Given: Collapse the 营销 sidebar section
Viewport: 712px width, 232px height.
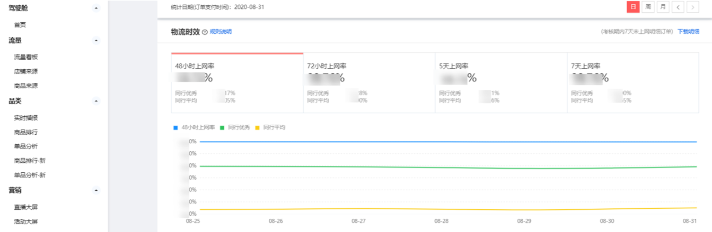Looking at the screenshot, I should click(96, 190).
